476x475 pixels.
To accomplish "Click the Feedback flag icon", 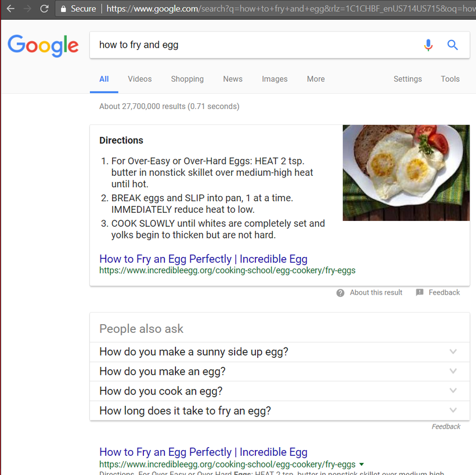I will (x=420, y=292).
